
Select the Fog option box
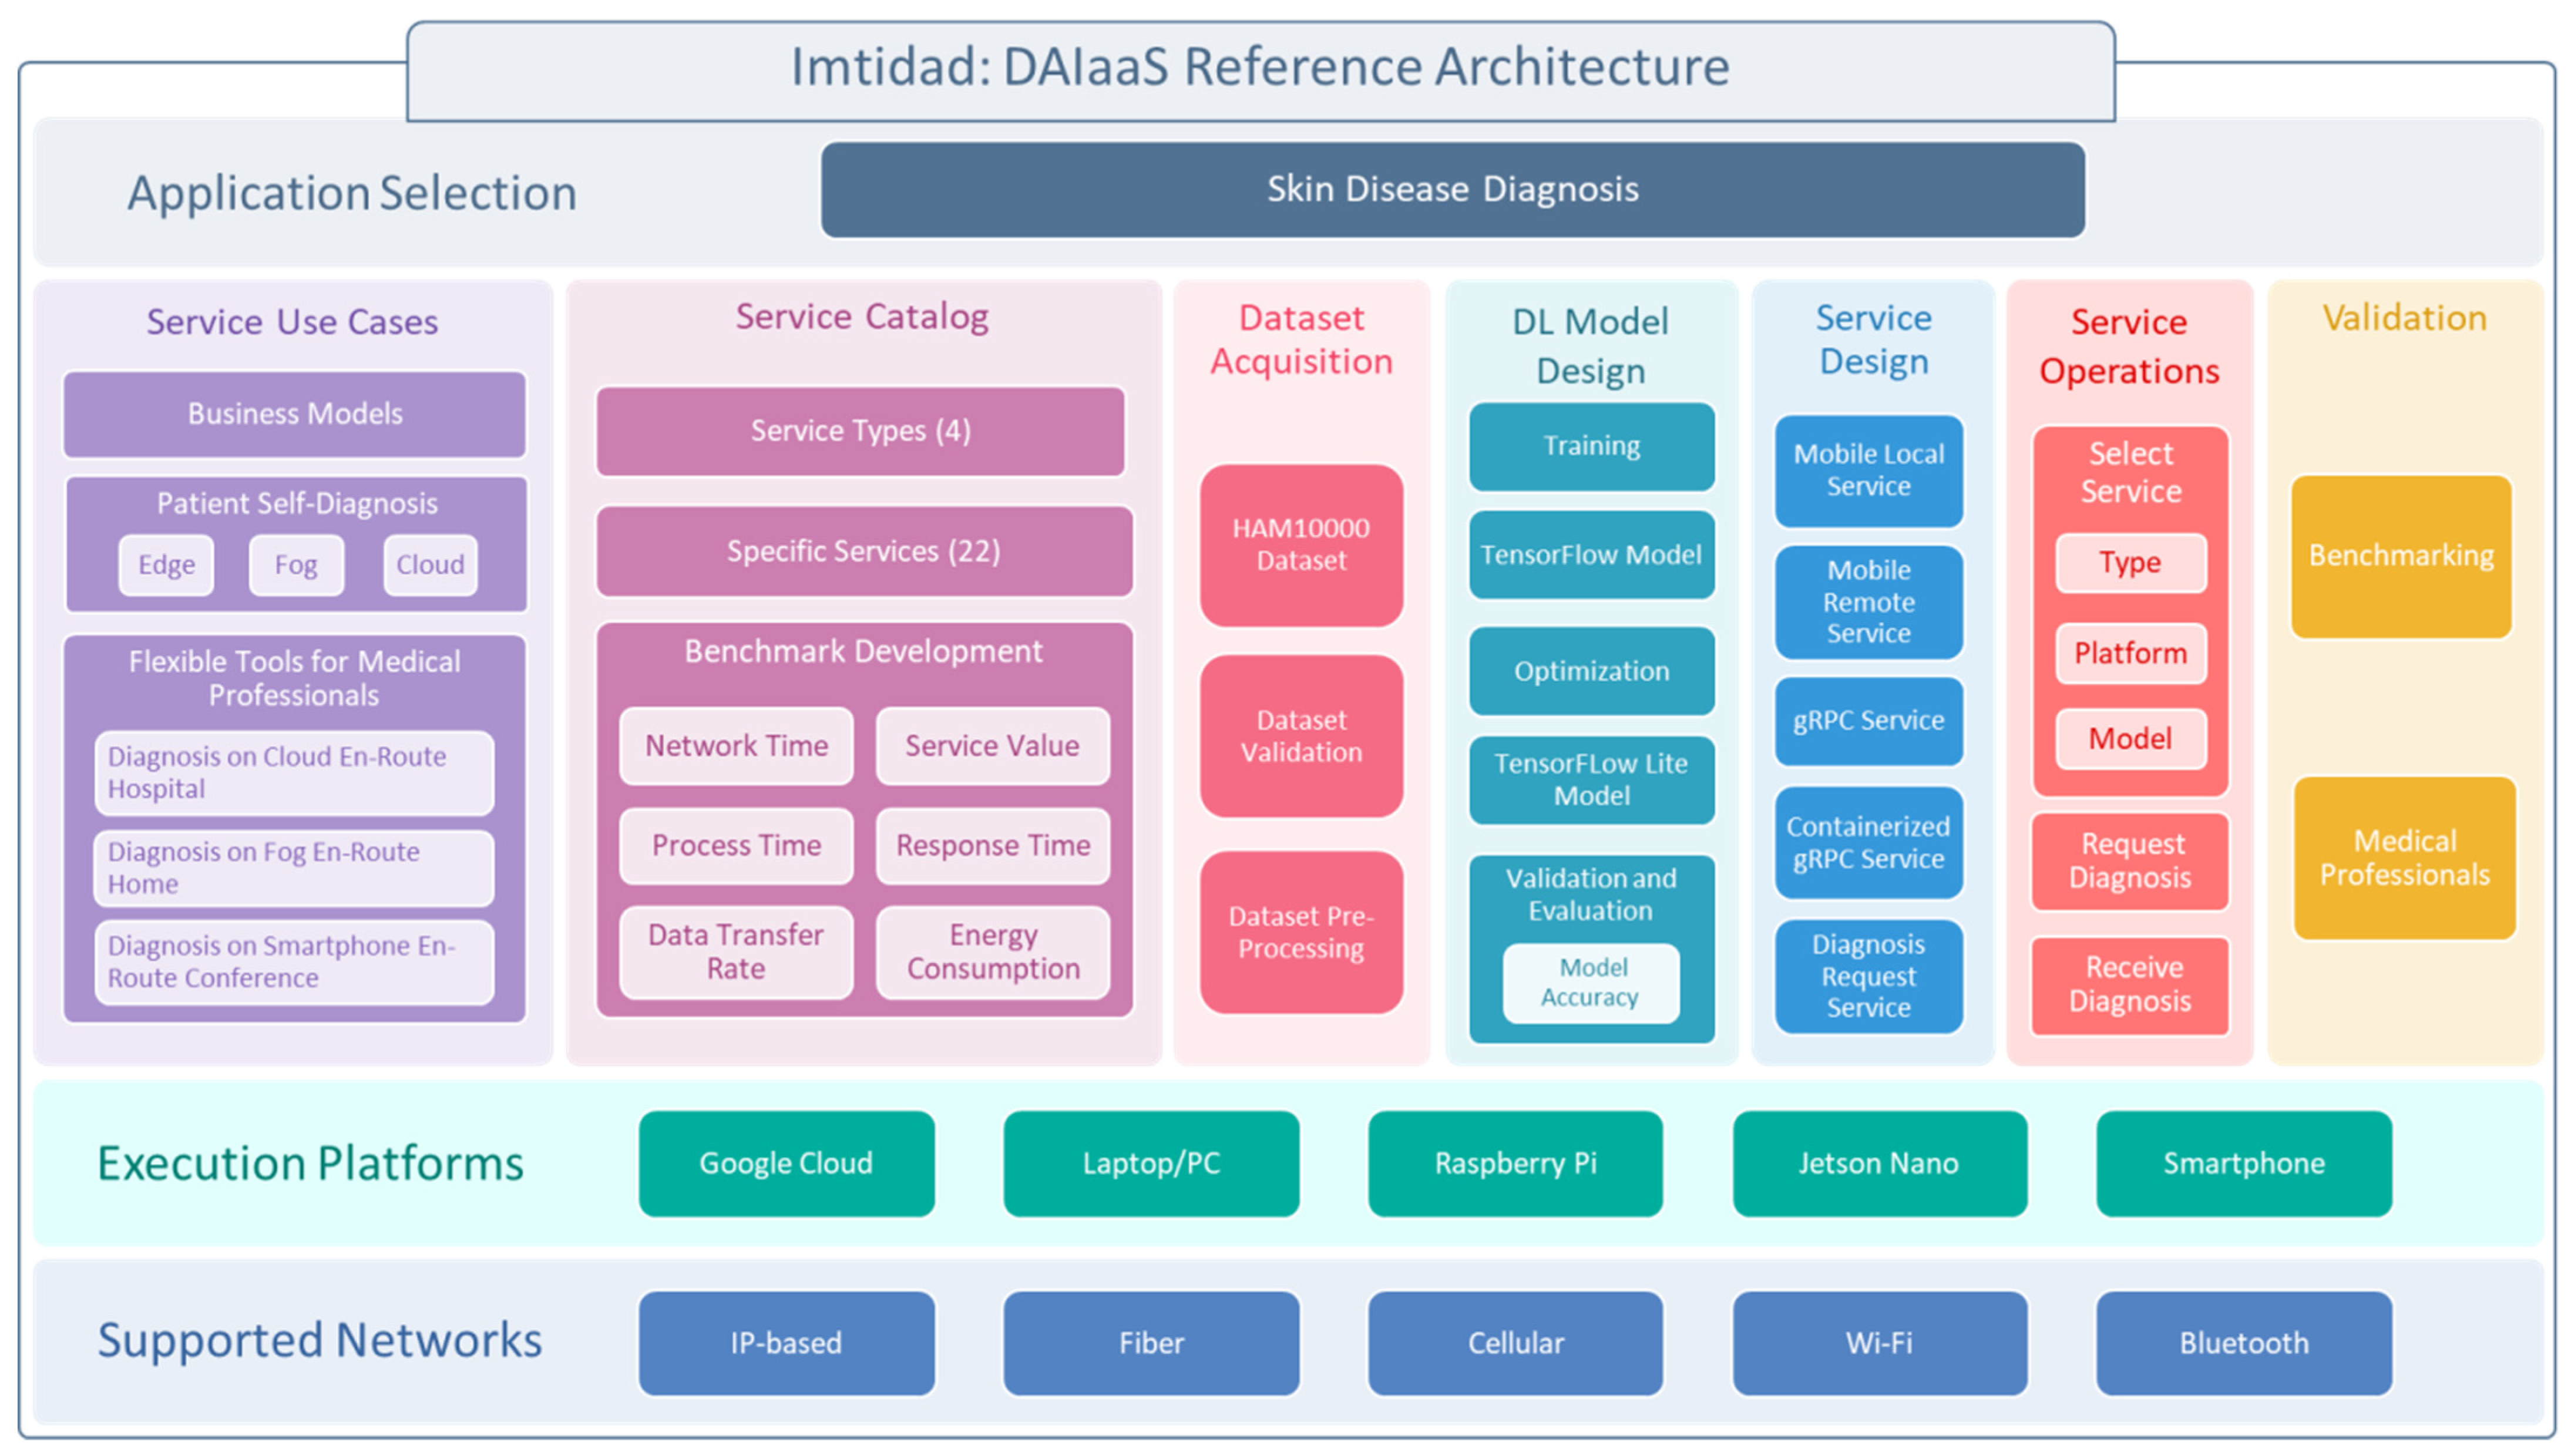tap(296, 565)
